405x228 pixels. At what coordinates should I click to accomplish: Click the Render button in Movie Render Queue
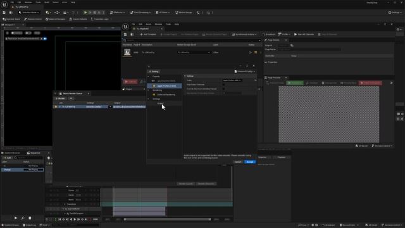pyautogui.click(x=60, y=99)
